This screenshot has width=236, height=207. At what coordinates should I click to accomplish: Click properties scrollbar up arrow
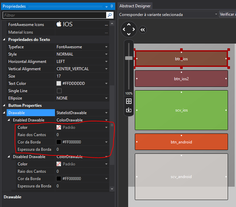point(112,24)
